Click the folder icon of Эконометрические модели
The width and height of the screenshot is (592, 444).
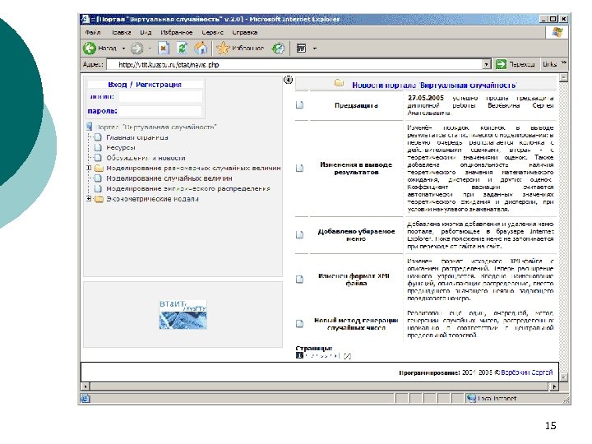click(99, 199)
